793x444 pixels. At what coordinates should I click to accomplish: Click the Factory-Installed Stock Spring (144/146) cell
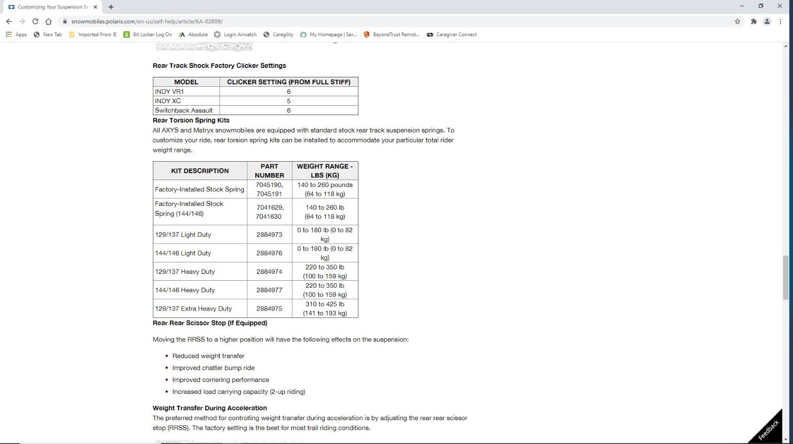point(200,212)
